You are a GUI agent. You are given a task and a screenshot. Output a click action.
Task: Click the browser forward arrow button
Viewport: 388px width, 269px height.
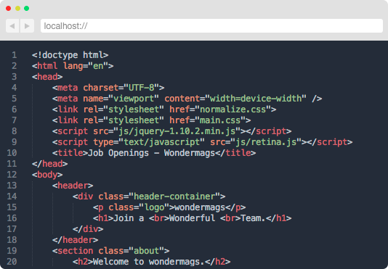[x=27, y=25]
